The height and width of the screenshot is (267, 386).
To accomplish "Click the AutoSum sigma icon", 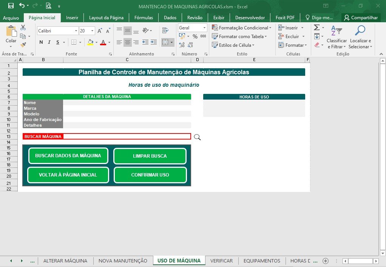I will pos(317,27).
